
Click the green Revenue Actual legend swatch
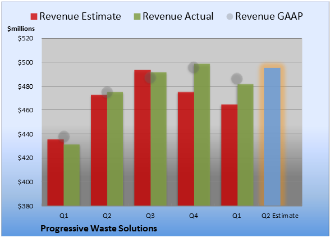137,16
